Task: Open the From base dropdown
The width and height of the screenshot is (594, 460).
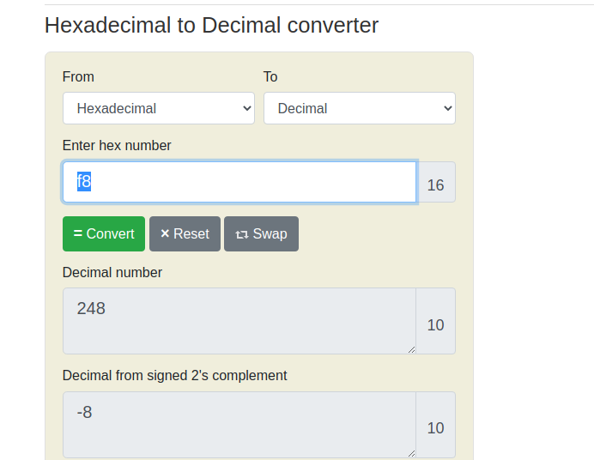Action: coord(159,108)
